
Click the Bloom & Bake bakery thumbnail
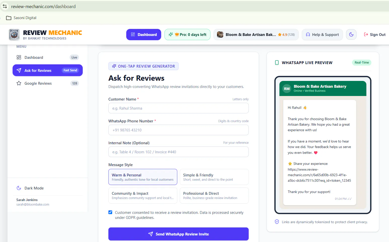pyautogui.click(x=220, y=34)
